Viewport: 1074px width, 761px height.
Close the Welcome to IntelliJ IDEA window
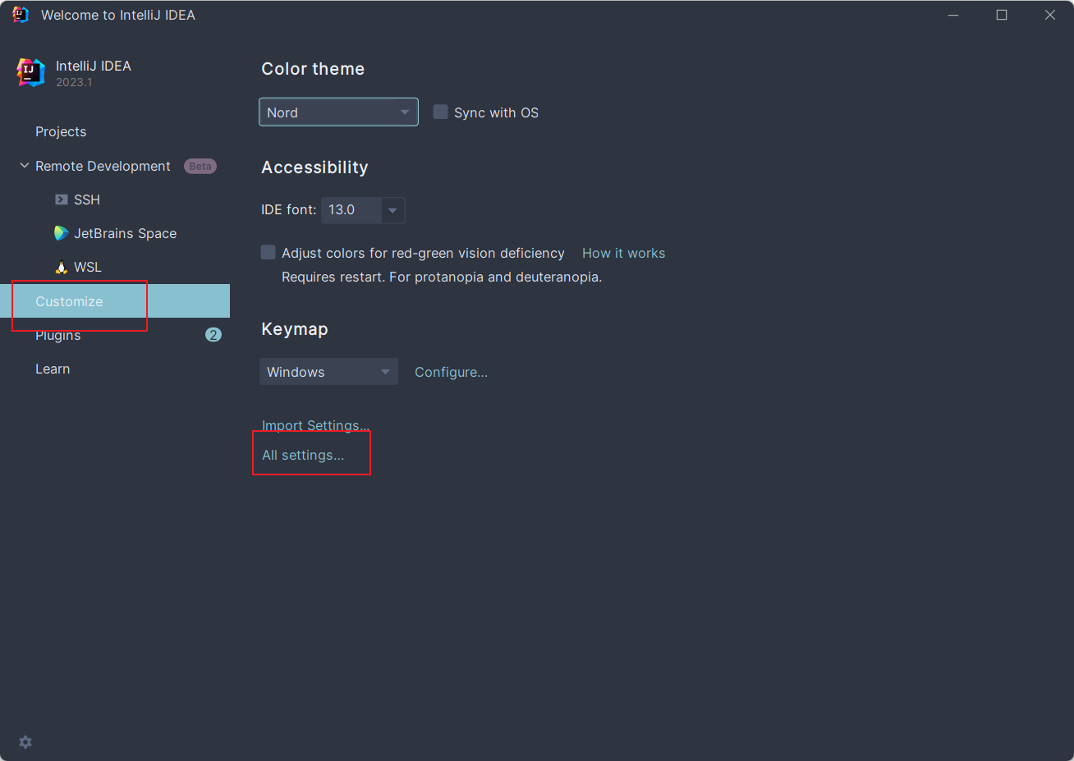click(1050, 15)
